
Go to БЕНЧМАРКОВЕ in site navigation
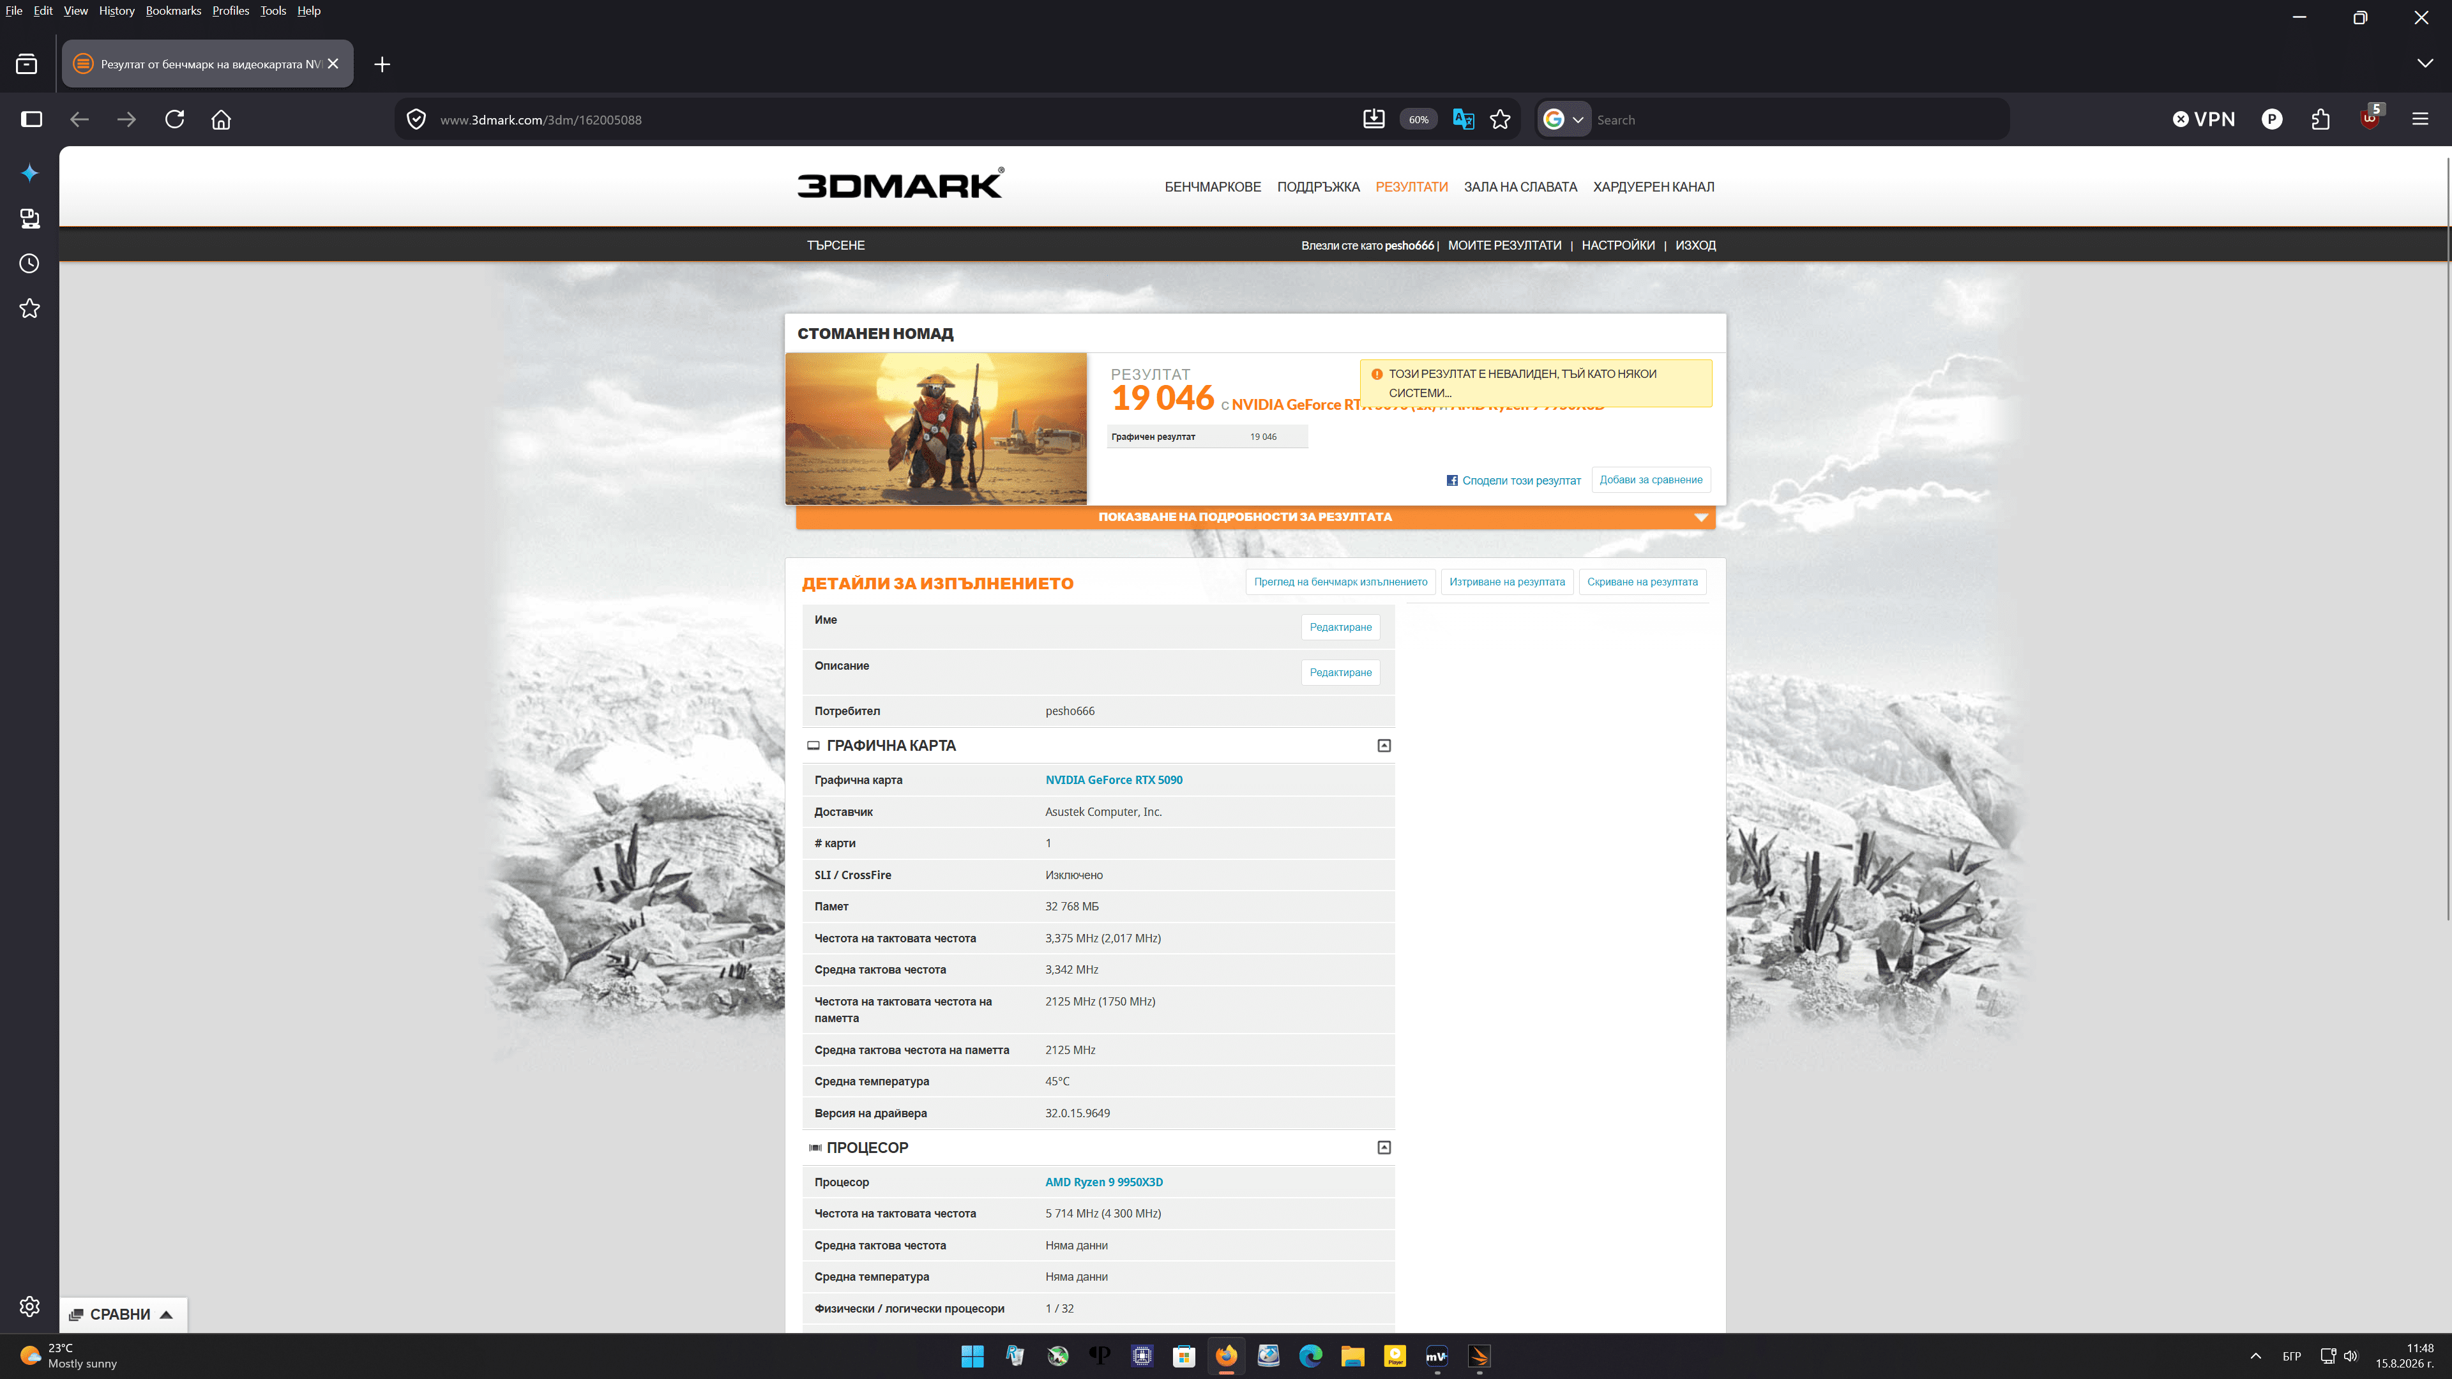1213,186
